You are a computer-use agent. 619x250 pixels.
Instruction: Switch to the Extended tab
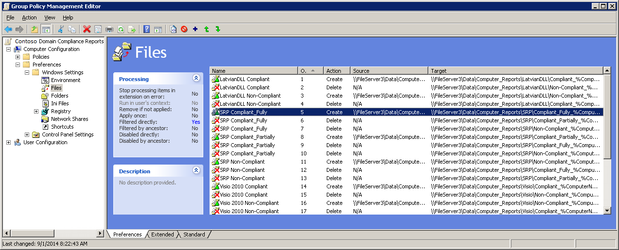pyautogui.click(x=162, y=234)
